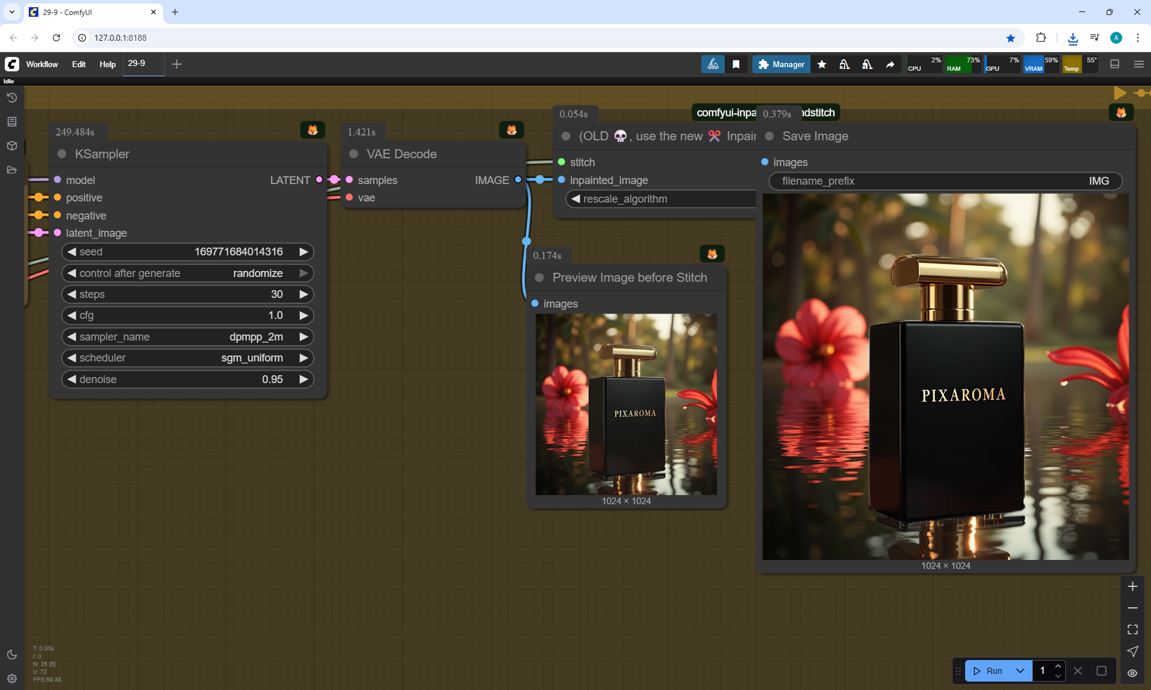Open the Edit menu
Image resolution: width=1151 pixels, height=690 pixels.
(x=79, y=64)
